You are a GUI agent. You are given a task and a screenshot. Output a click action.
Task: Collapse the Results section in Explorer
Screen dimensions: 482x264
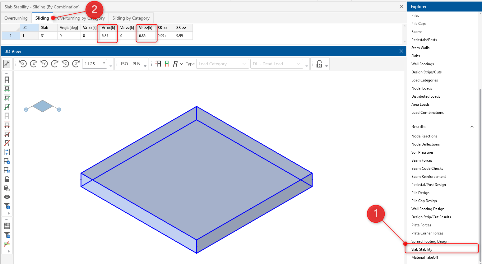472,127
